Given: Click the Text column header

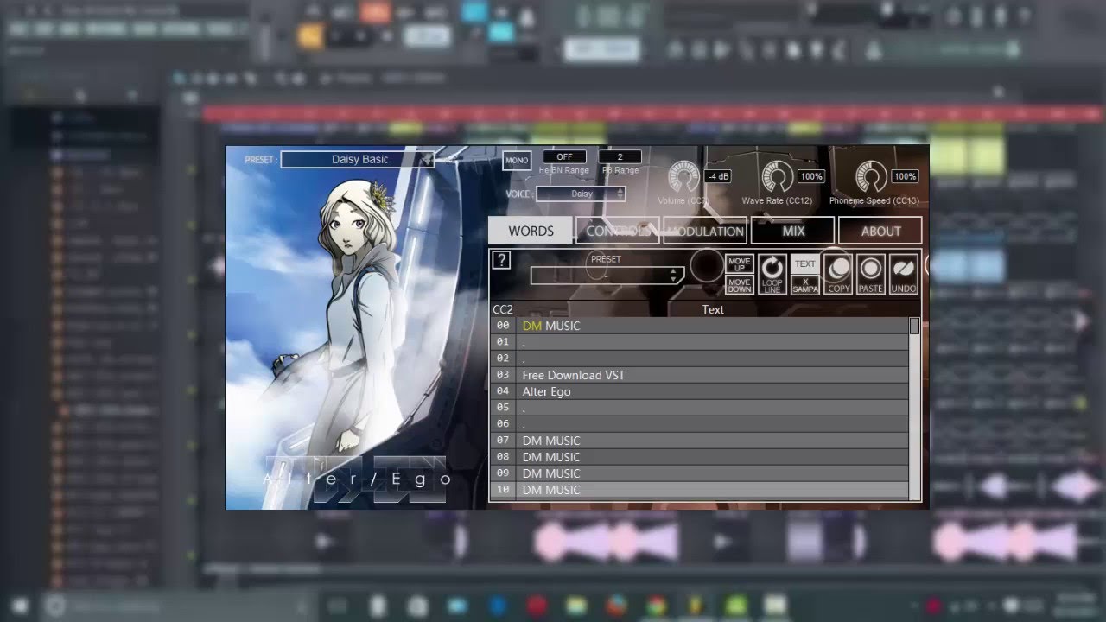Looking at the screenshot, I should [x=713, y=309].
